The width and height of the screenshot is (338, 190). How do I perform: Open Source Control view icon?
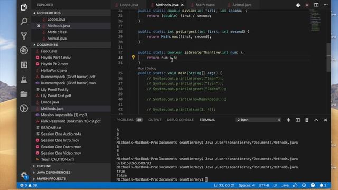(x=24, y=35)
